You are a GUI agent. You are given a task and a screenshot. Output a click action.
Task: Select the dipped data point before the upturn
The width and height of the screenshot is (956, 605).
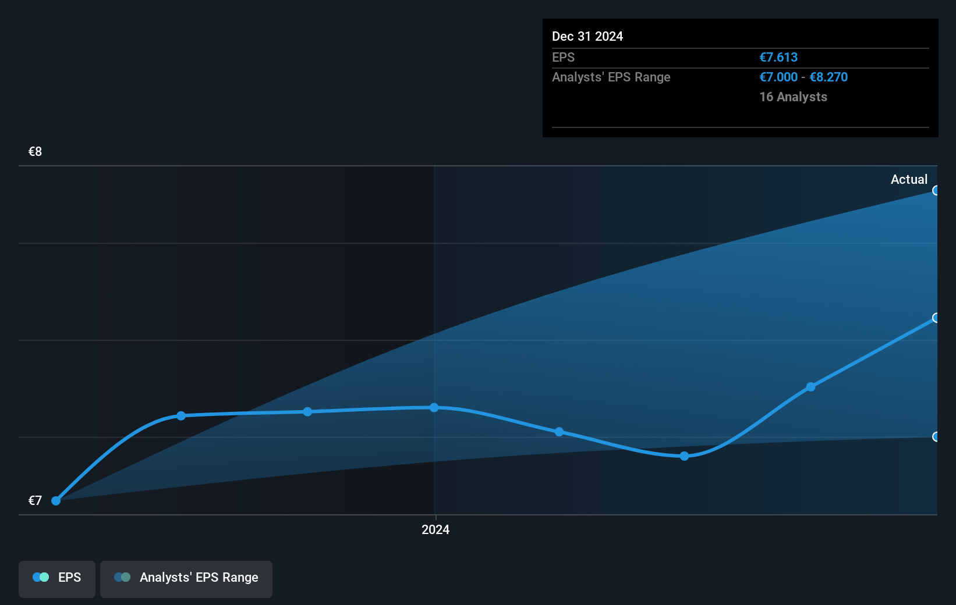point(684,457)
